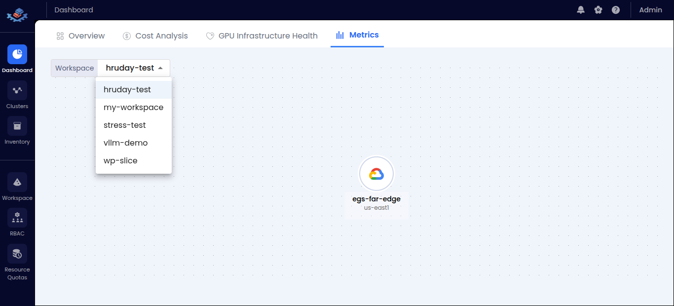674x306 pixels.
Task: Select the Dashboard icon in sidebar
Action: click(17, 54)
